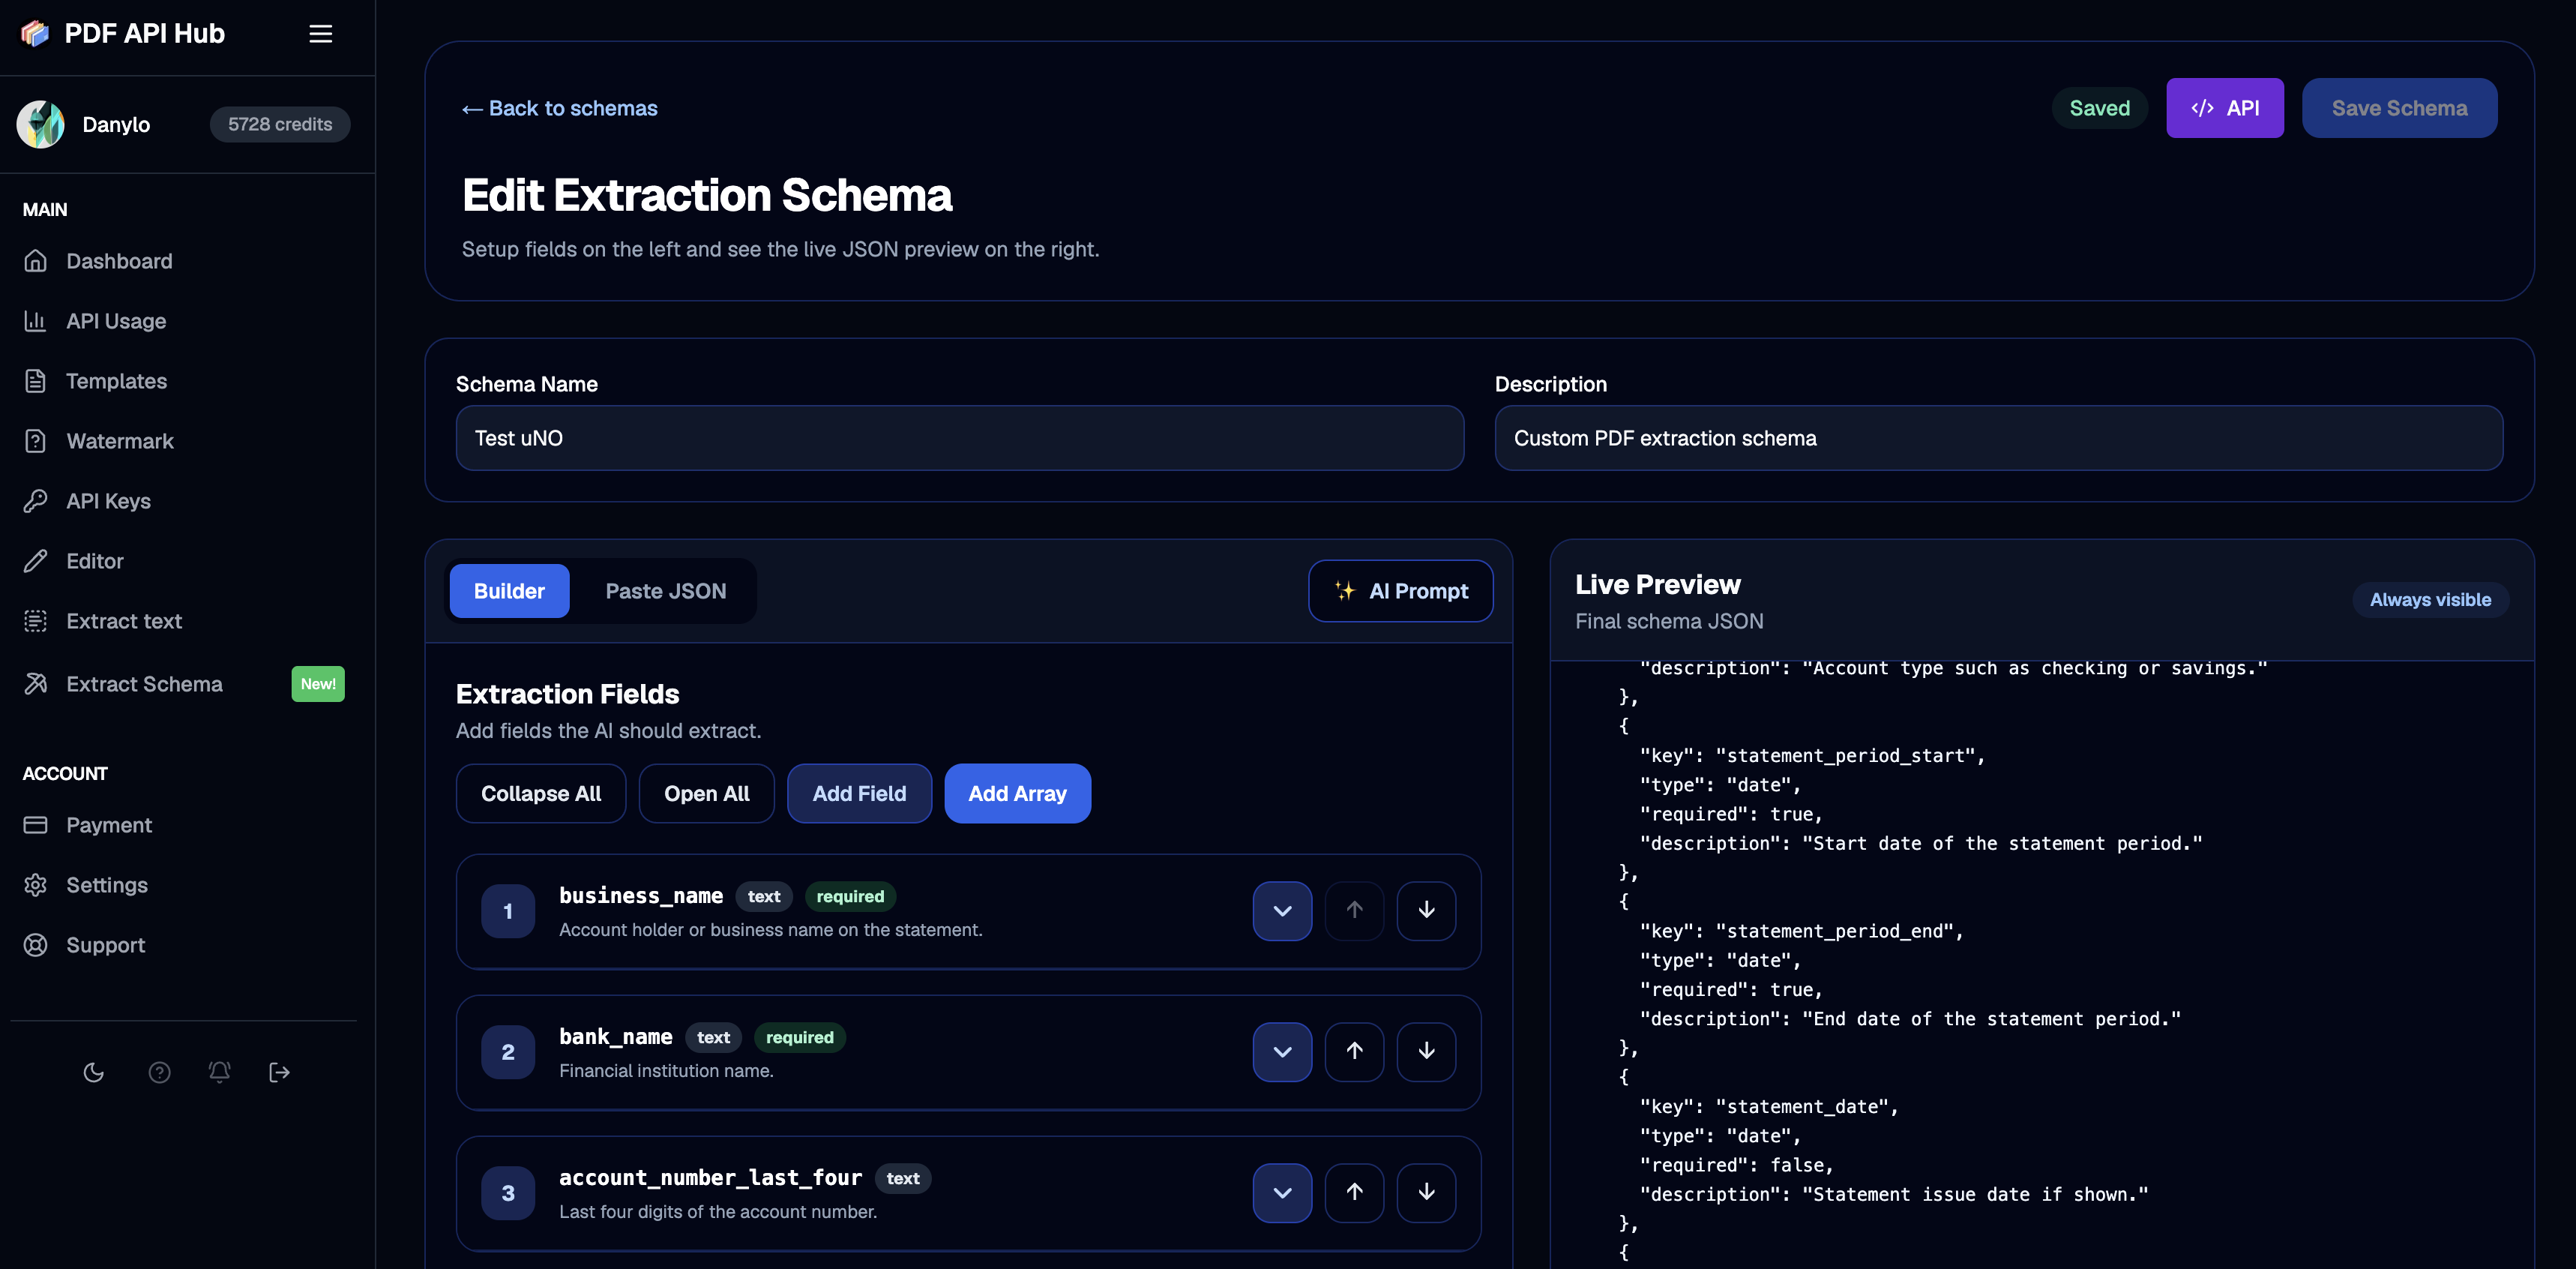Click the Saved status badge
2576x1269 pixels.
[2099, 108]
